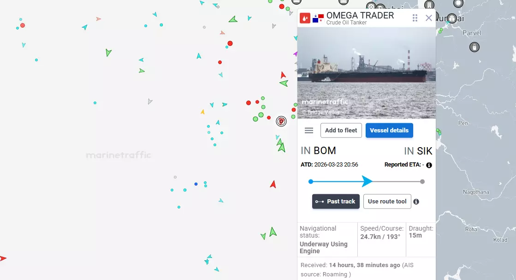This screenshot has width=516, height=280.
Task: Close the OMEGA TRADER vessel panel
Action: click(428, 18)
